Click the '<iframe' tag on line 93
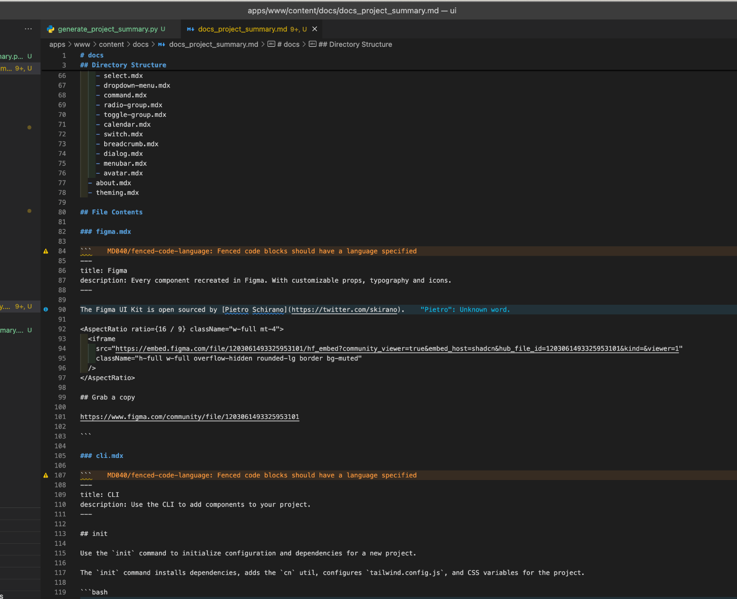Viewport: 737px width, 599px height. point(102,339)
